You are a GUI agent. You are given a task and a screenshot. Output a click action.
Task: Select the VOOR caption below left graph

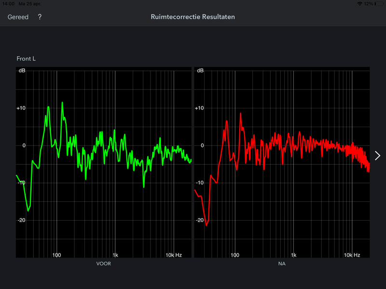pyautogui.click(x=104, y=263)
